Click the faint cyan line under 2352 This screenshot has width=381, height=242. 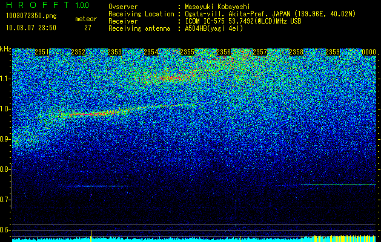(x=101, y=186)
